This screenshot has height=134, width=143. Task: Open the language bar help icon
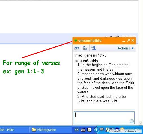(x=89, y=130)
